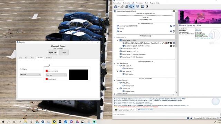Switch to the Scratchpad tab in Dispatch
Viewport: 221px width, 124px height.
pos(49,58)
